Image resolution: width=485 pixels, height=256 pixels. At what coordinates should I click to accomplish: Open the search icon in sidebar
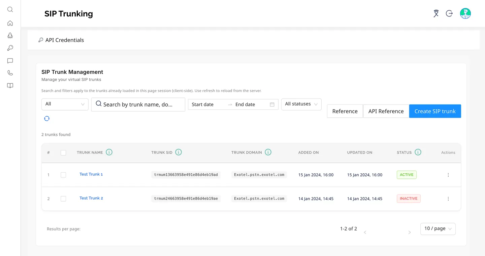10,9
